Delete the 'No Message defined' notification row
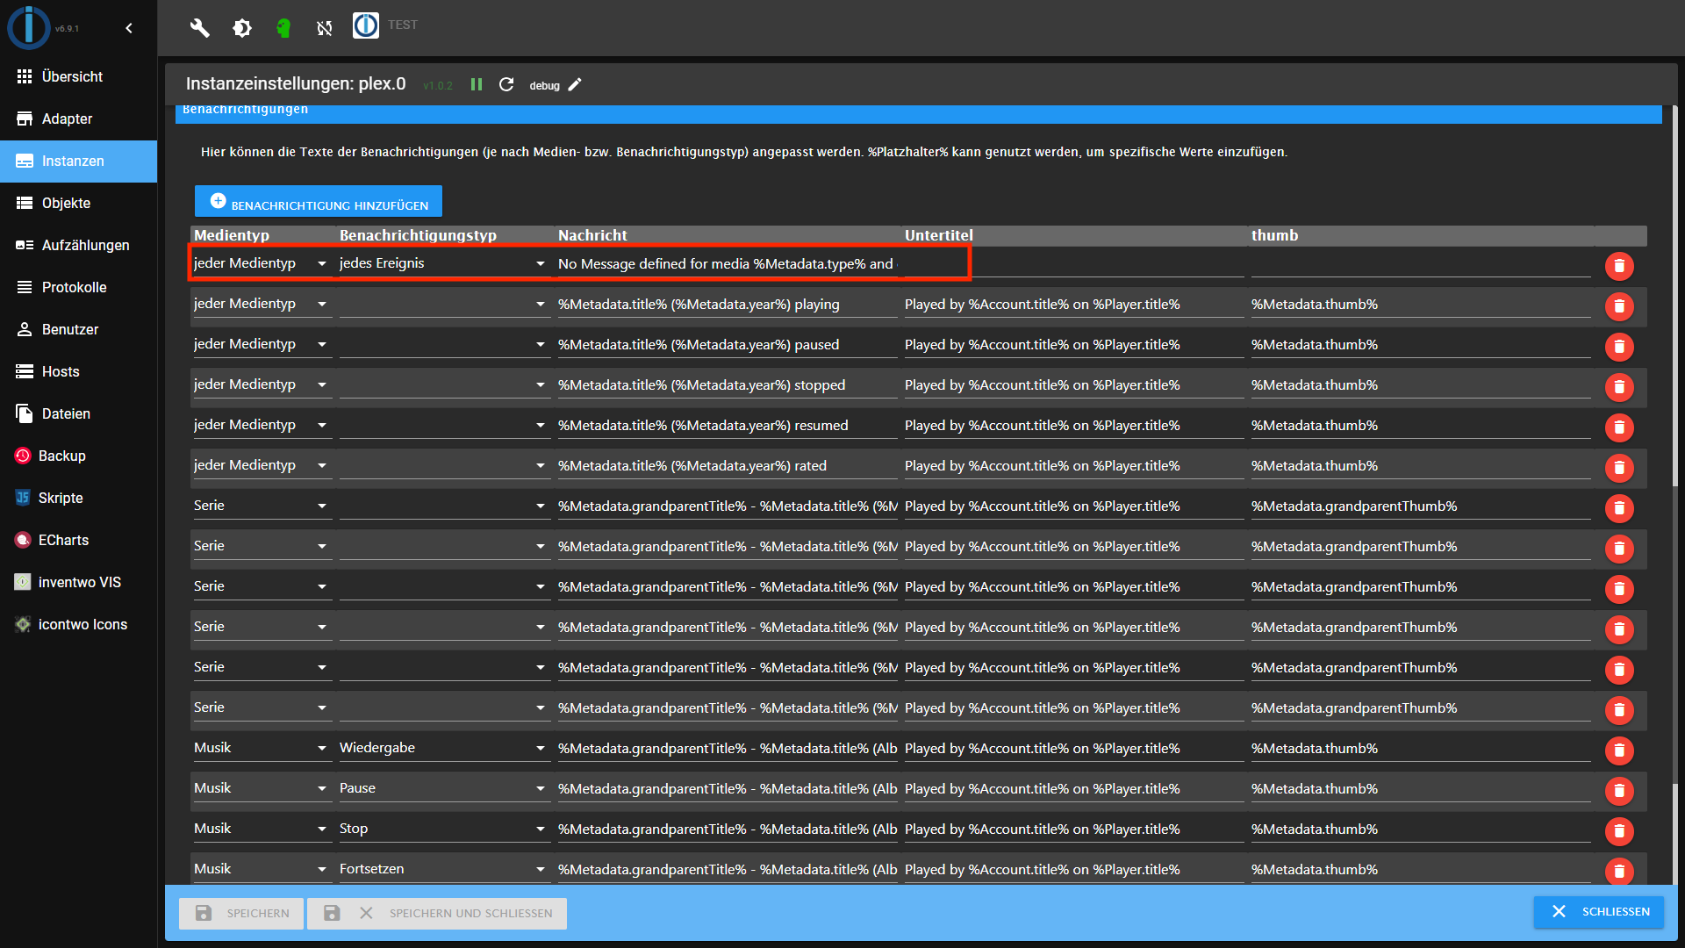 pos(1619,265)
